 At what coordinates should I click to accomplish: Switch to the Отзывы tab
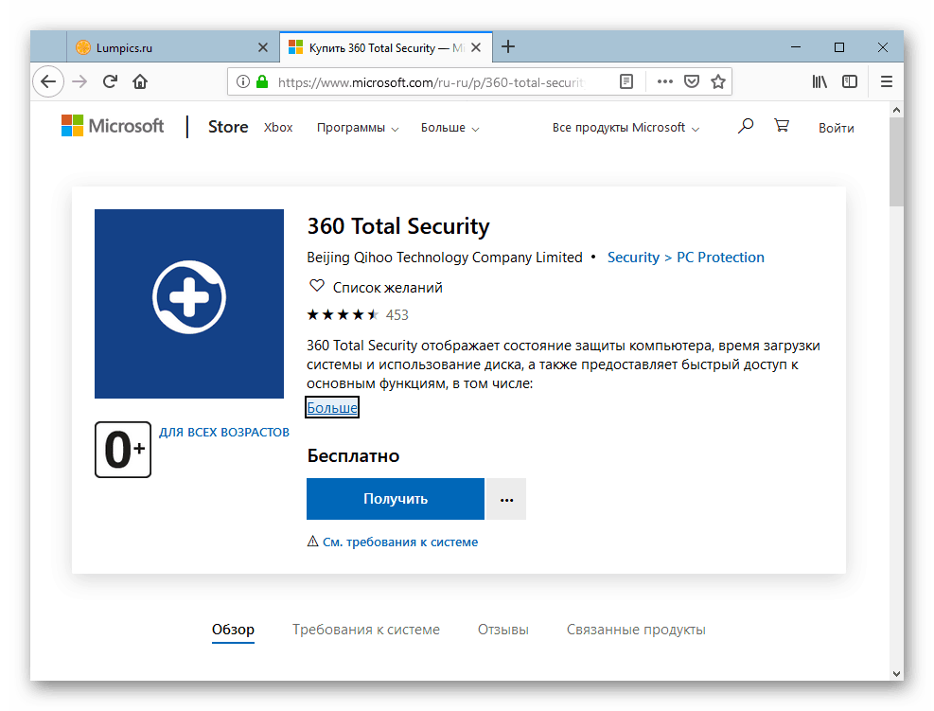click(x=503, y=630)
